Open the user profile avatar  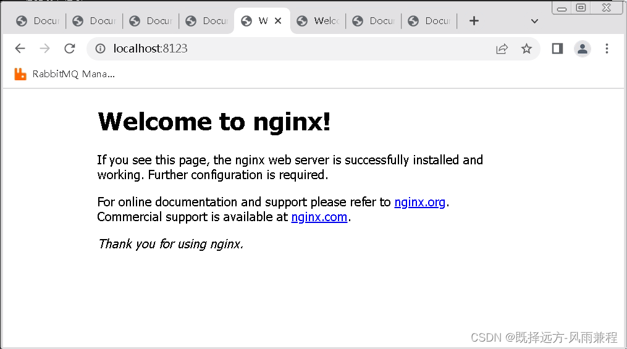pos(583,49)
